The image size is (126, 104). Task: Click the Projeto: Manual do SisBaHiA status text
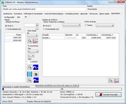[39, 101]
